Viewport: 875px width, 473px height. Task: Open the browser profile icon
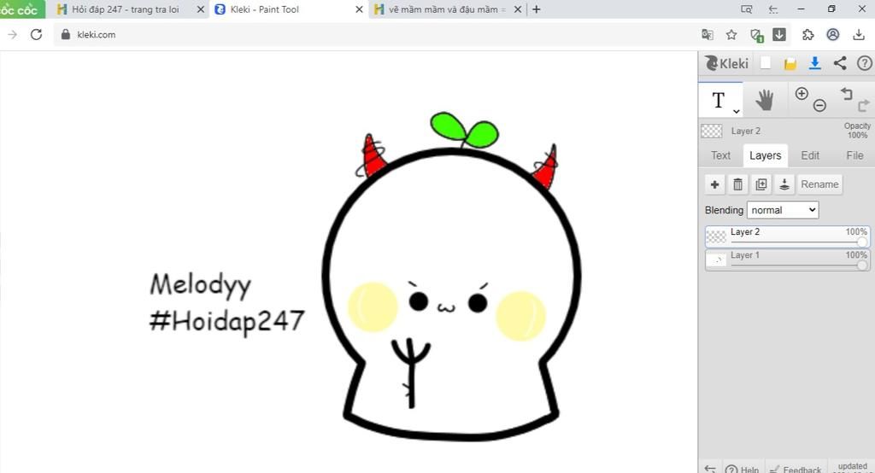[832, 35]
